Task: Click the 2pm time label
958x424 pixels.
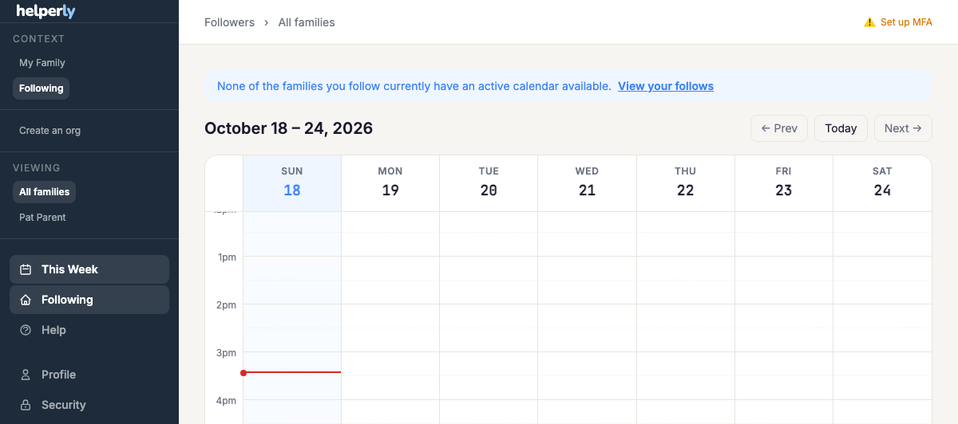Action: tap(228, 305)
